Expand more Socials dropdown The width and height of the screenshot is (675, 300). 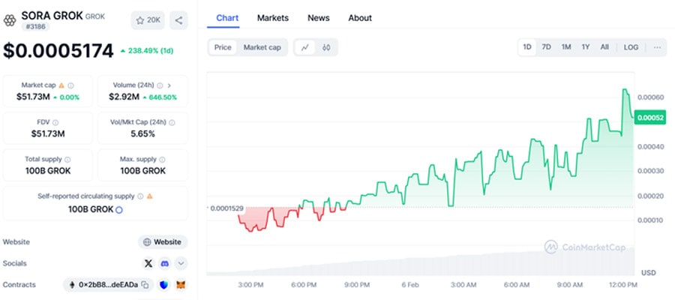(181, 263)
